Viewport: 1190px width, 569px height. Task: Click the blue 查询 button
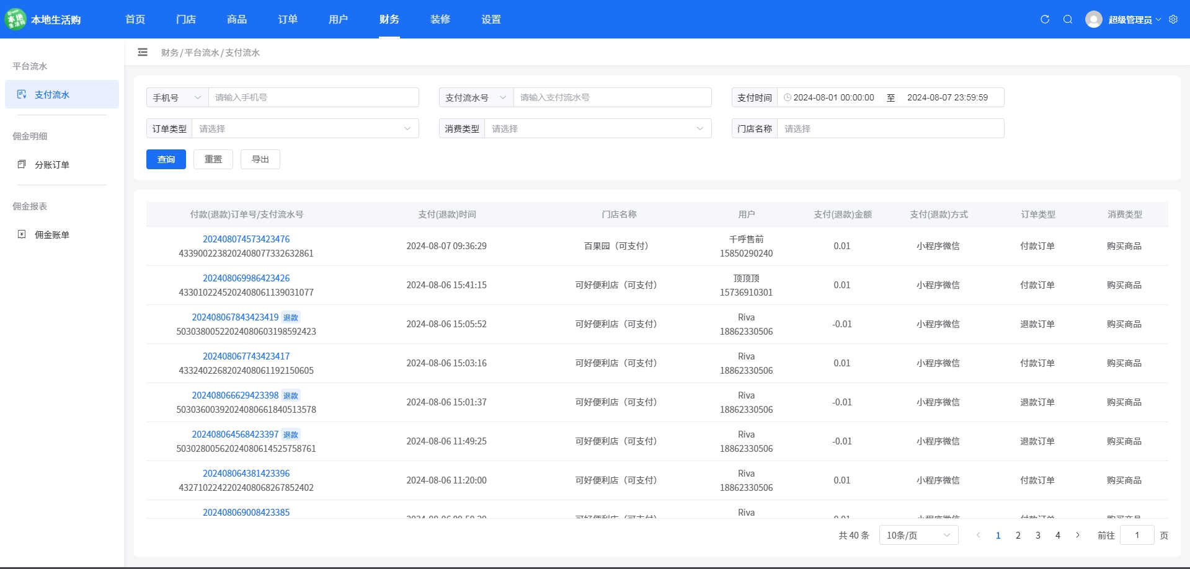(x=166, y=159)
